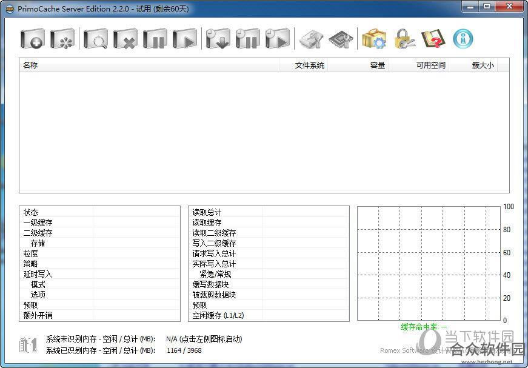Image resolution: width=528 pixels, height=368 pixels.
Task: Sort by the 文件系统 column header
Action: coord(303,65)
